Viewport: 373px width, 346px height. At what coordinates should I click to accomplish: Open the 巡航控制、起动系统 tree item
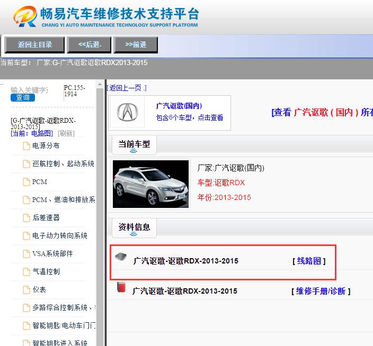[x=63, y=163]
